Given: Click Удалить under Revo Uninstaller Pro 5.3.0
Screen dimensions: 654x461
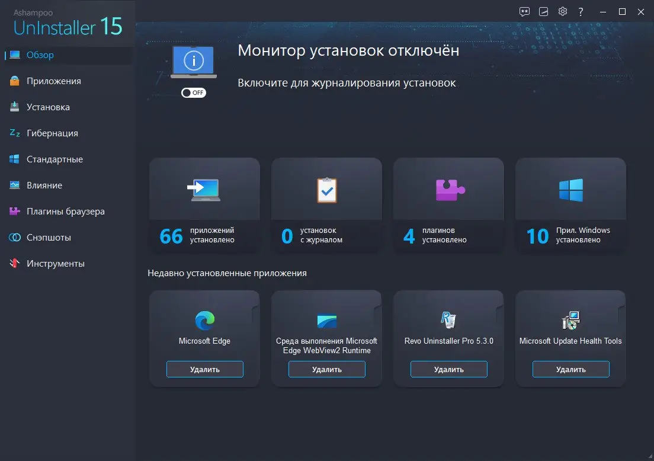Looking at the screenshot, I should click(x=448, y=369).
